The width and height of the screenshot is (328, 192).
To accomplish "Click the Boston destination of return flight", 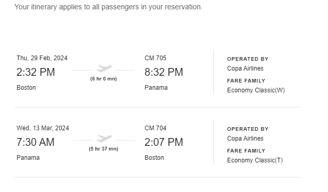I will tap(154, 157).
